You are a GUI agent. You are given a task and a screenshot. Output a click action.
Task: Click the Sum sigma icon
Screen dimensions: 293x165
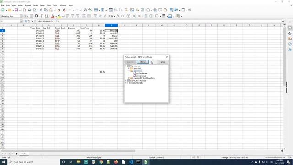29,22
